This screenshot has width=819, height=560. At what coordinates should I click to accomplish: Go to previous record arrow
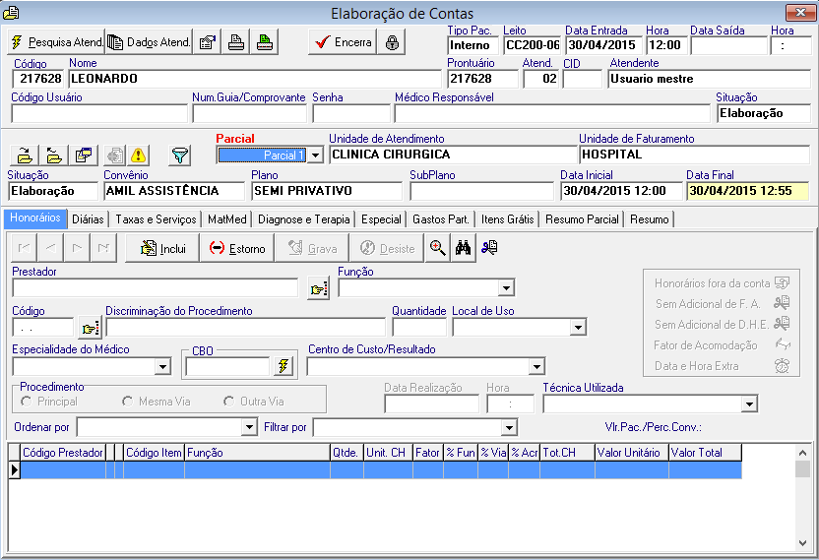point(50,248)
